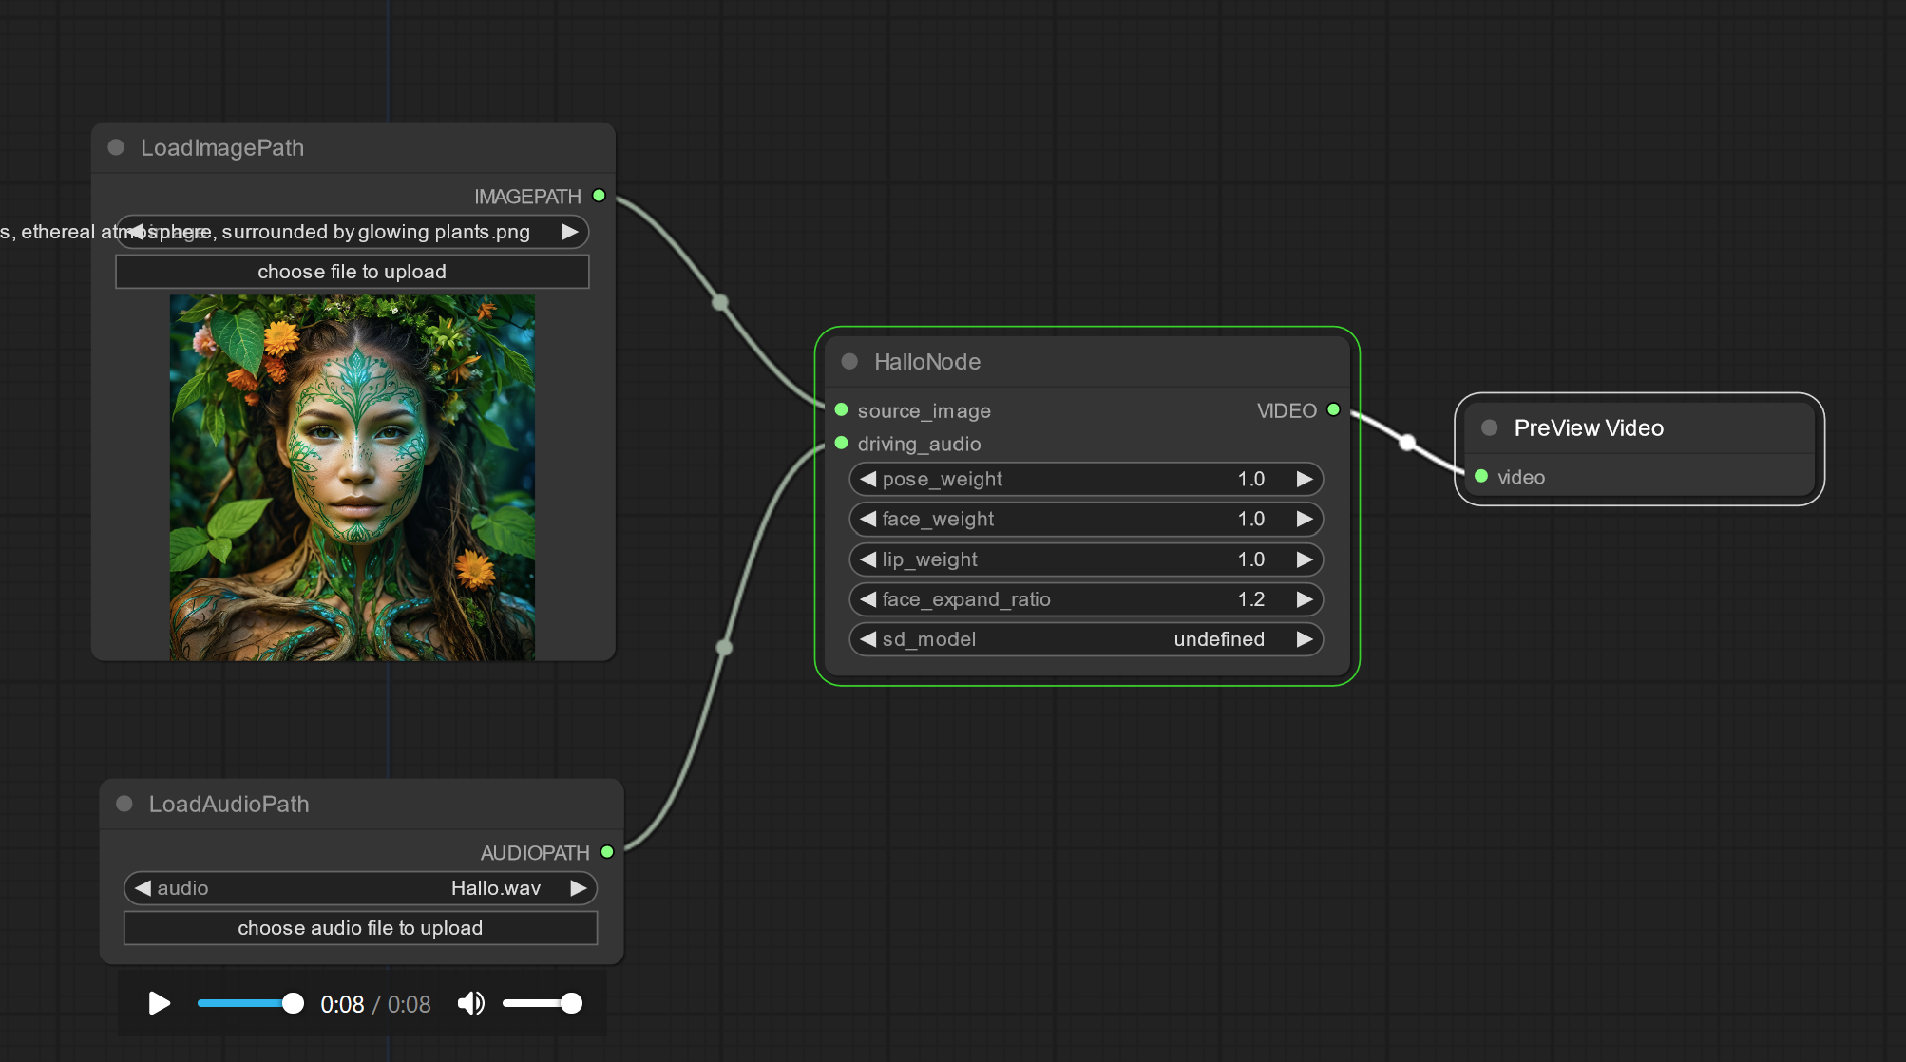Collapse the LoadImagePath node via title dot
Viewport: 1906px width, 1062px height.
tap(116, 147)
